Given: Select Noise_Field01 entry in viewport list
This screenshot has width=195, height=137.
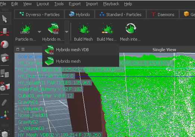Looking at the screenshot, I should point(32,115).
